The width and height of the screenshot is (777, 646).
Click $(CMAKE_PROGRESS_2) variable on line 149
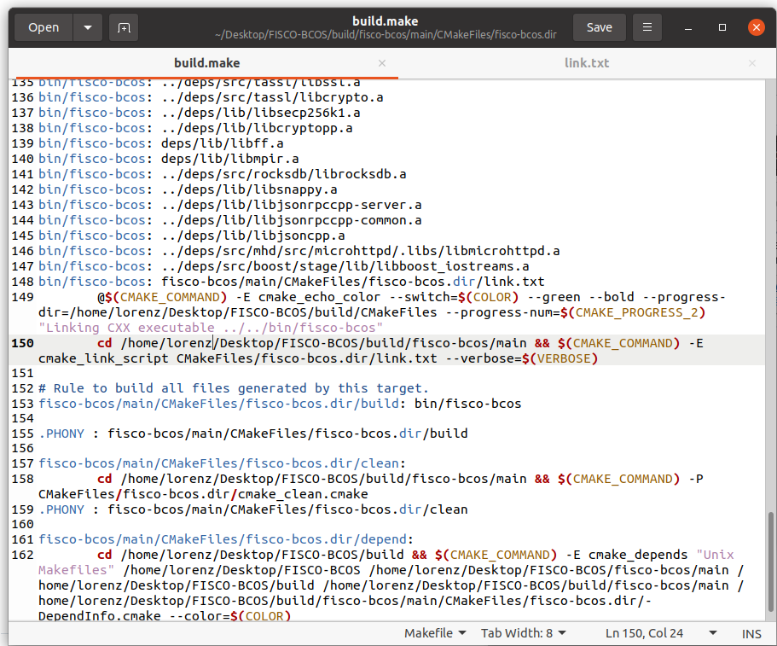tap(633, 312)
